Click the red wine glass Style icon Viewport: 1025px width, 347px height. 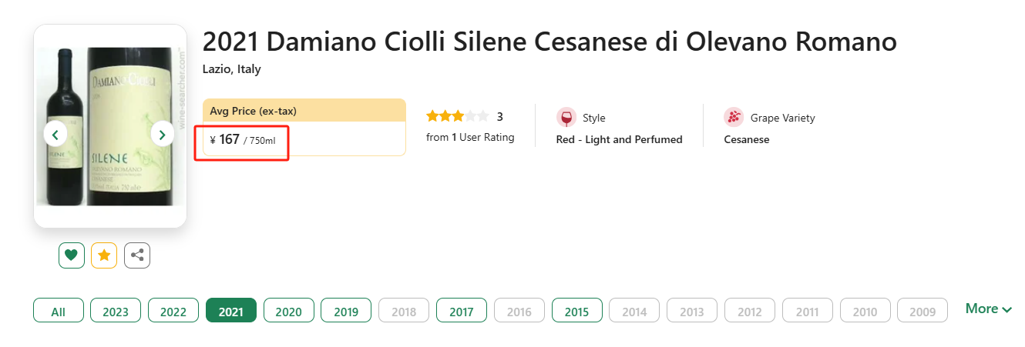coord(566,118)
